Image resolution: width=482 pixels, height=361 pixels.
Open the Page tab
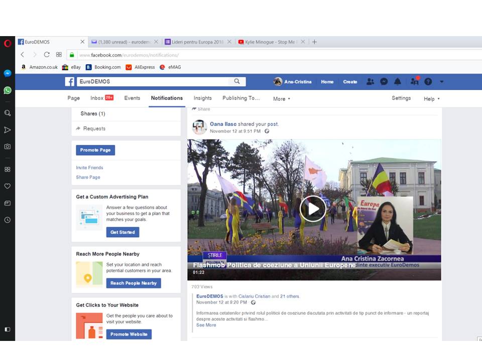[73, 98]
